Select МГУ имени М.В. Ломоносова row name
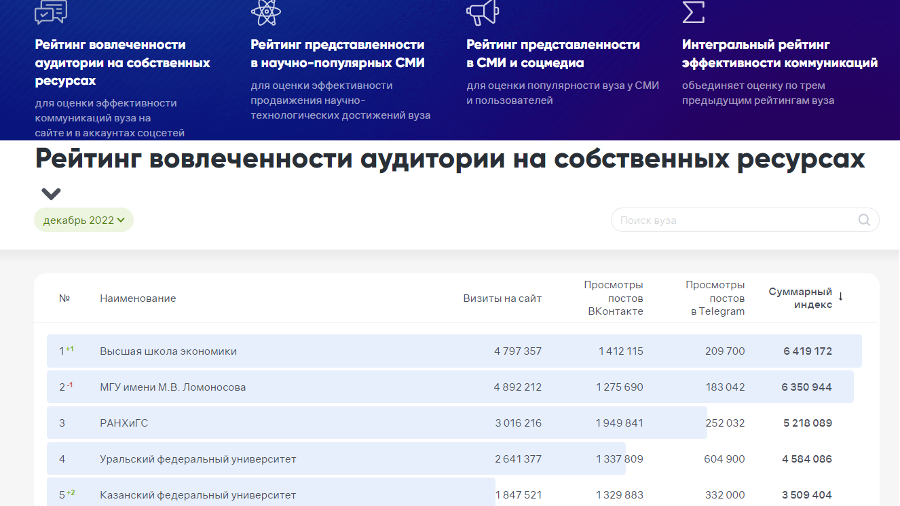 pos(173,387)
